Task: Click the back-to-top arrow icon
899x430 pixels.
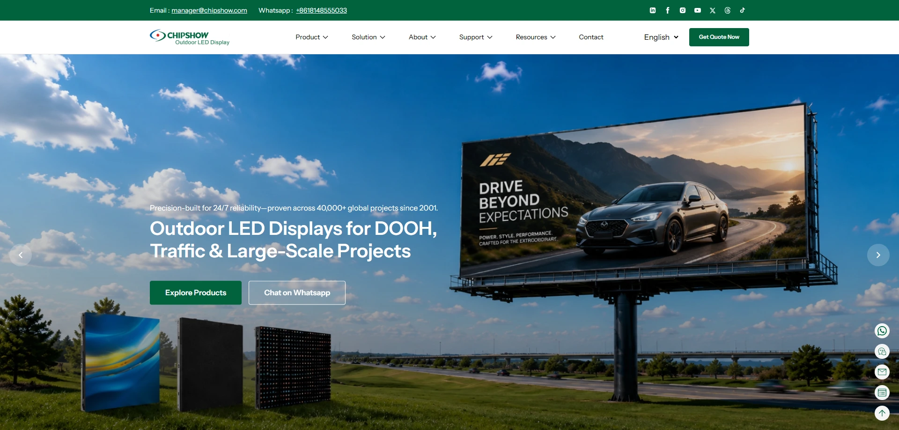Action: click(x=882, y=413)
